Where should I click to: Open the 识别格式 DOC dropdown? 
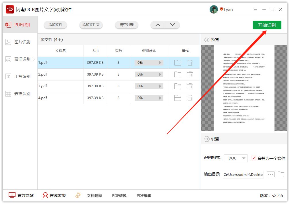coord(236,158)
